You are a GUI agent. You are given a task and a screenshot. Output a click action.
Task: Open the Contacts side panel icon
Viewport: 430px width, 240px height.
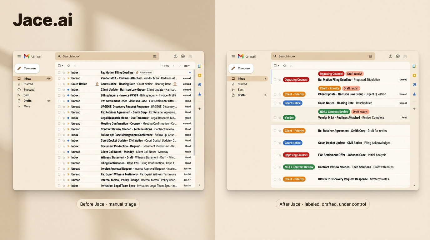(199, 94)
